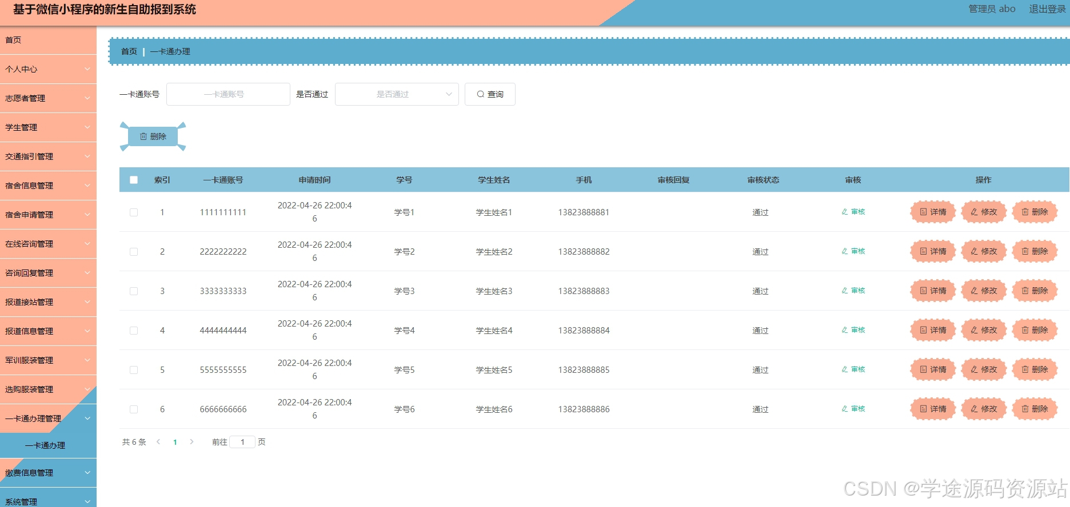The height and width of the screenshot is (507, 1070).
Task: Open 军训服装管理 sidebar item
Action: click(48, 360)
